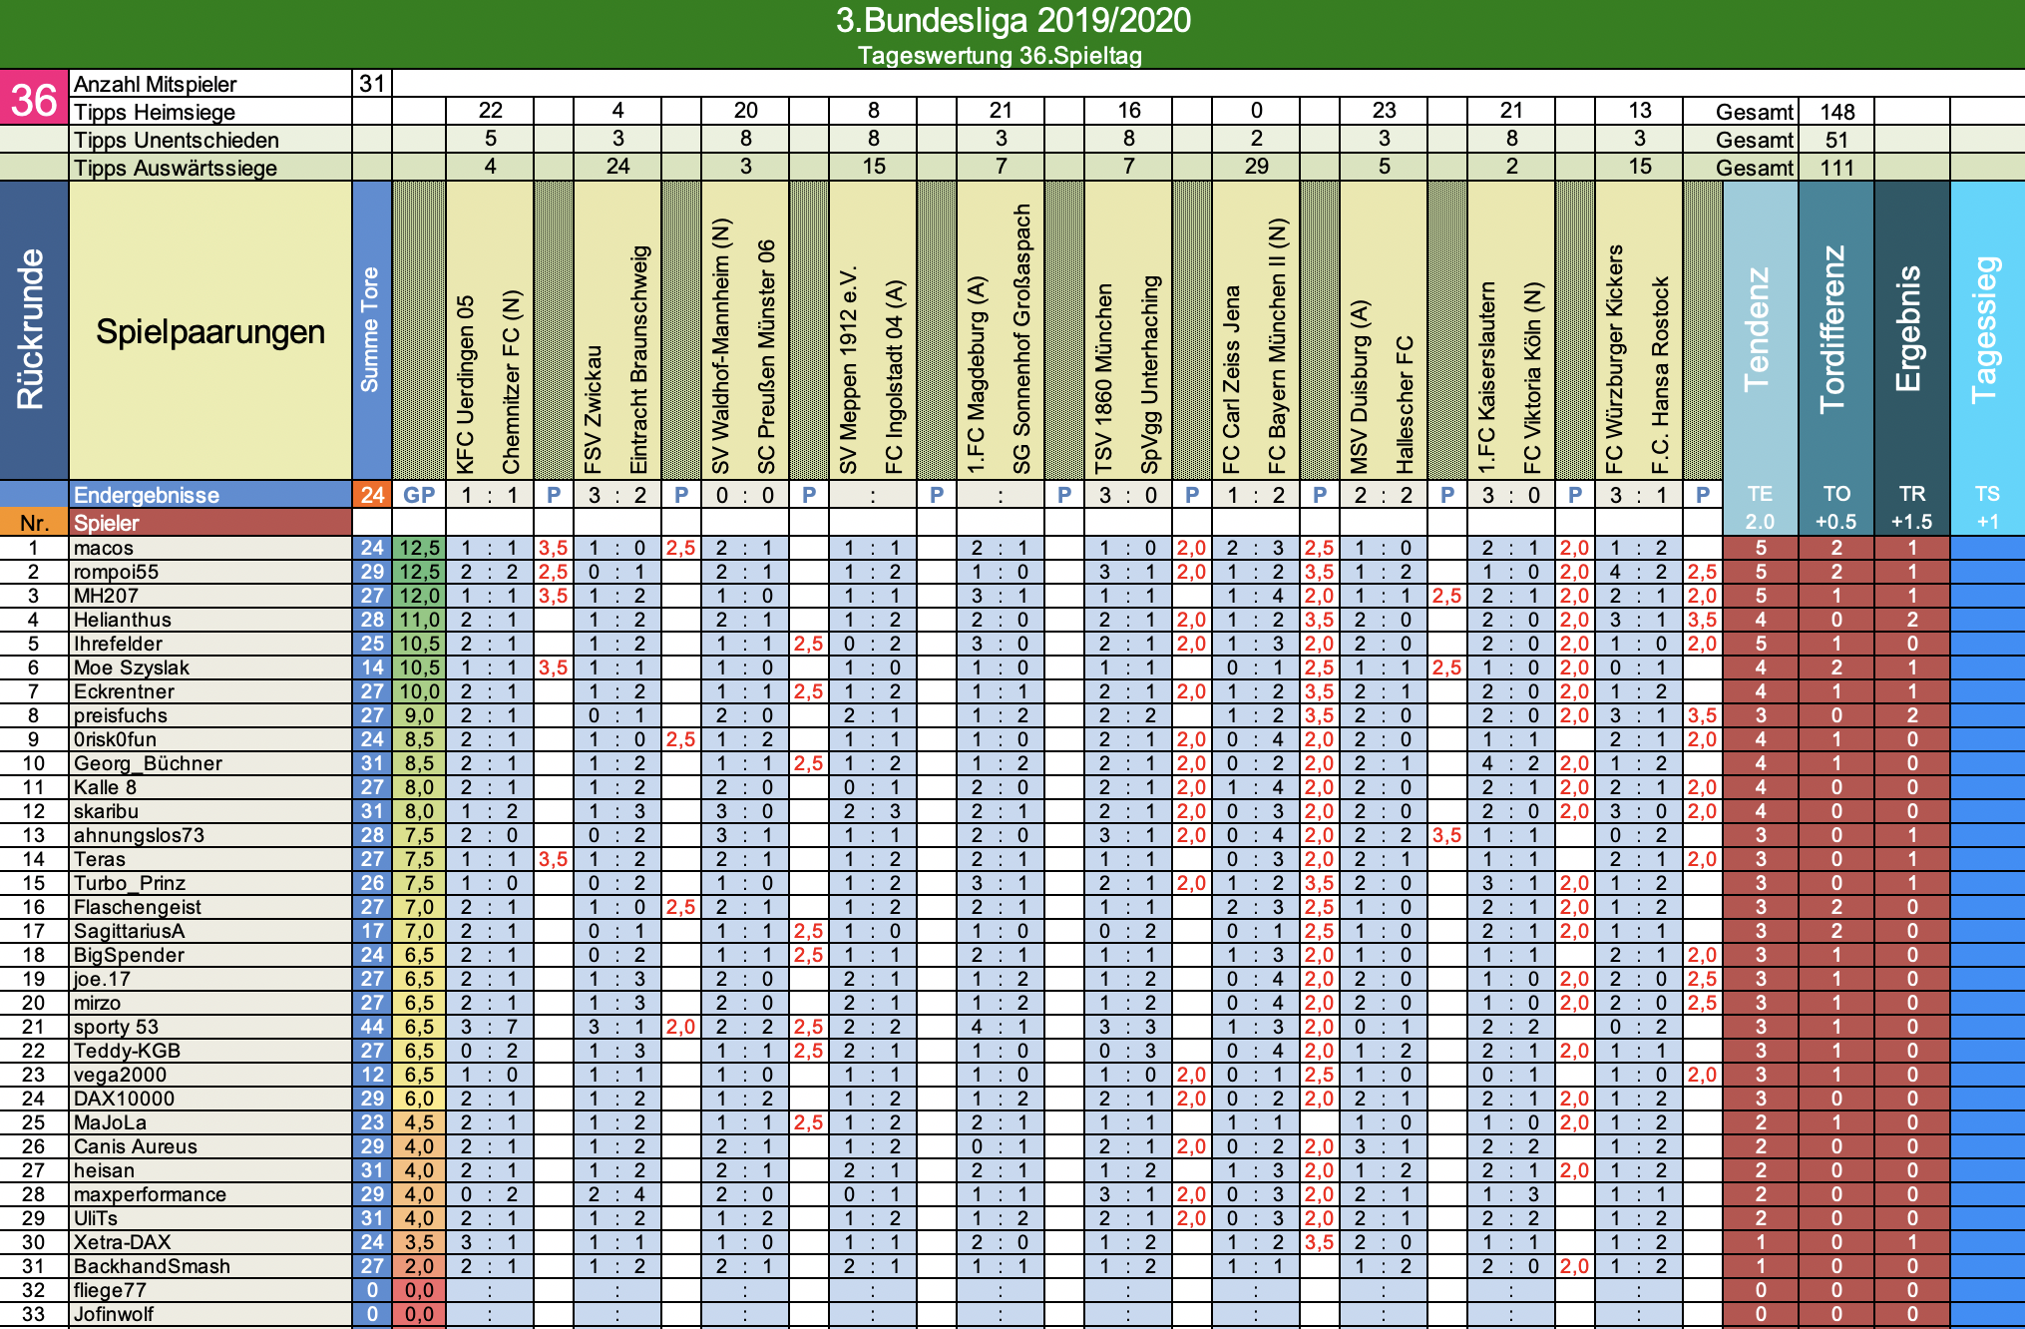
Task: Click the 'Nr.' header cell
Action: coord(34,523)
